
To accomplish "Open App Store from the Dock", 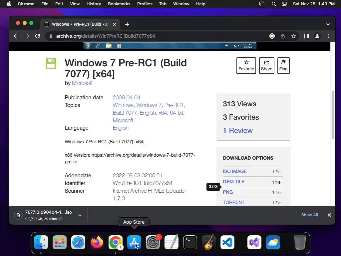I will coord(134,242).
